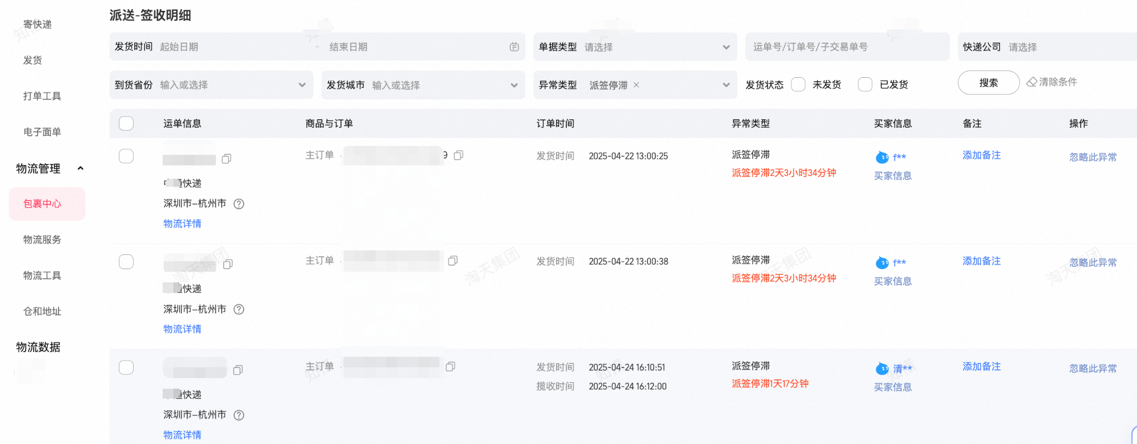1137x444 pixels.
Task: Click eraser icon to clear conditions
Action: pos(1032,82)
